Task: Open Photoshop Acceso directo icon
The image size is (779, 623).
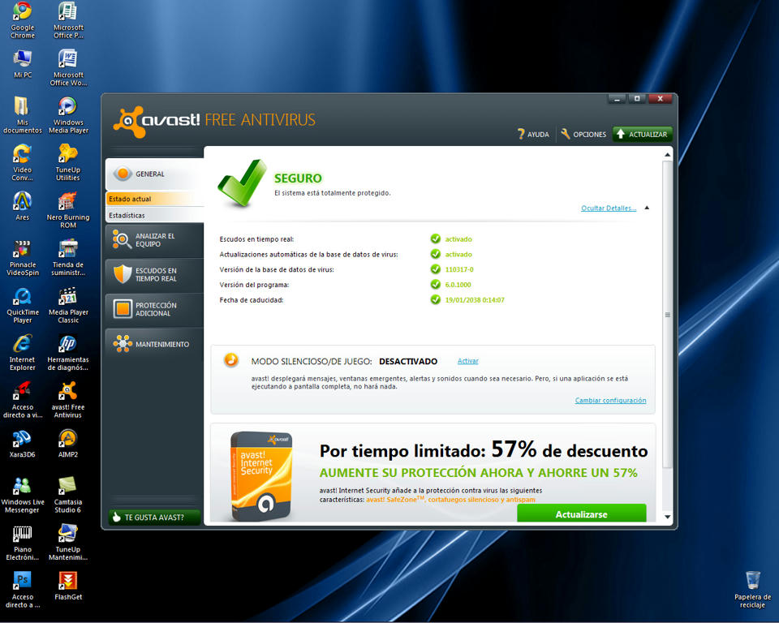Action: pyautogui.click(x=23, y=590)
